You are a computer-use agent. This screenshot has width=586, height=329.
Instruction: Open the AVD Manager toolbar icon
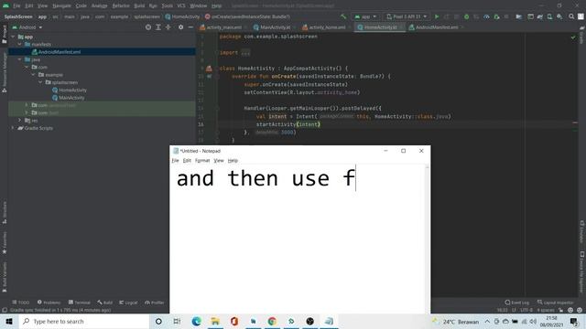click(x=549, y=16)
